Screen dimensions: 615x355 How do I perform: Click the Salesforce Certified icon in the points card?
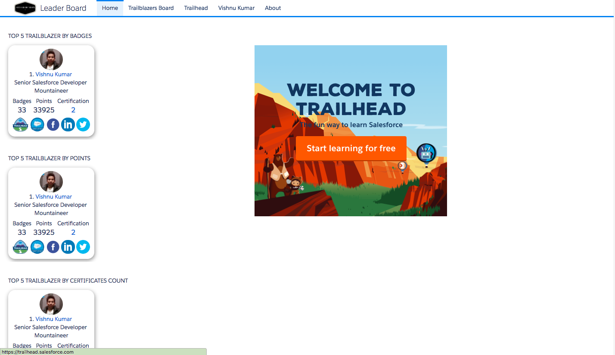[37, 247]
